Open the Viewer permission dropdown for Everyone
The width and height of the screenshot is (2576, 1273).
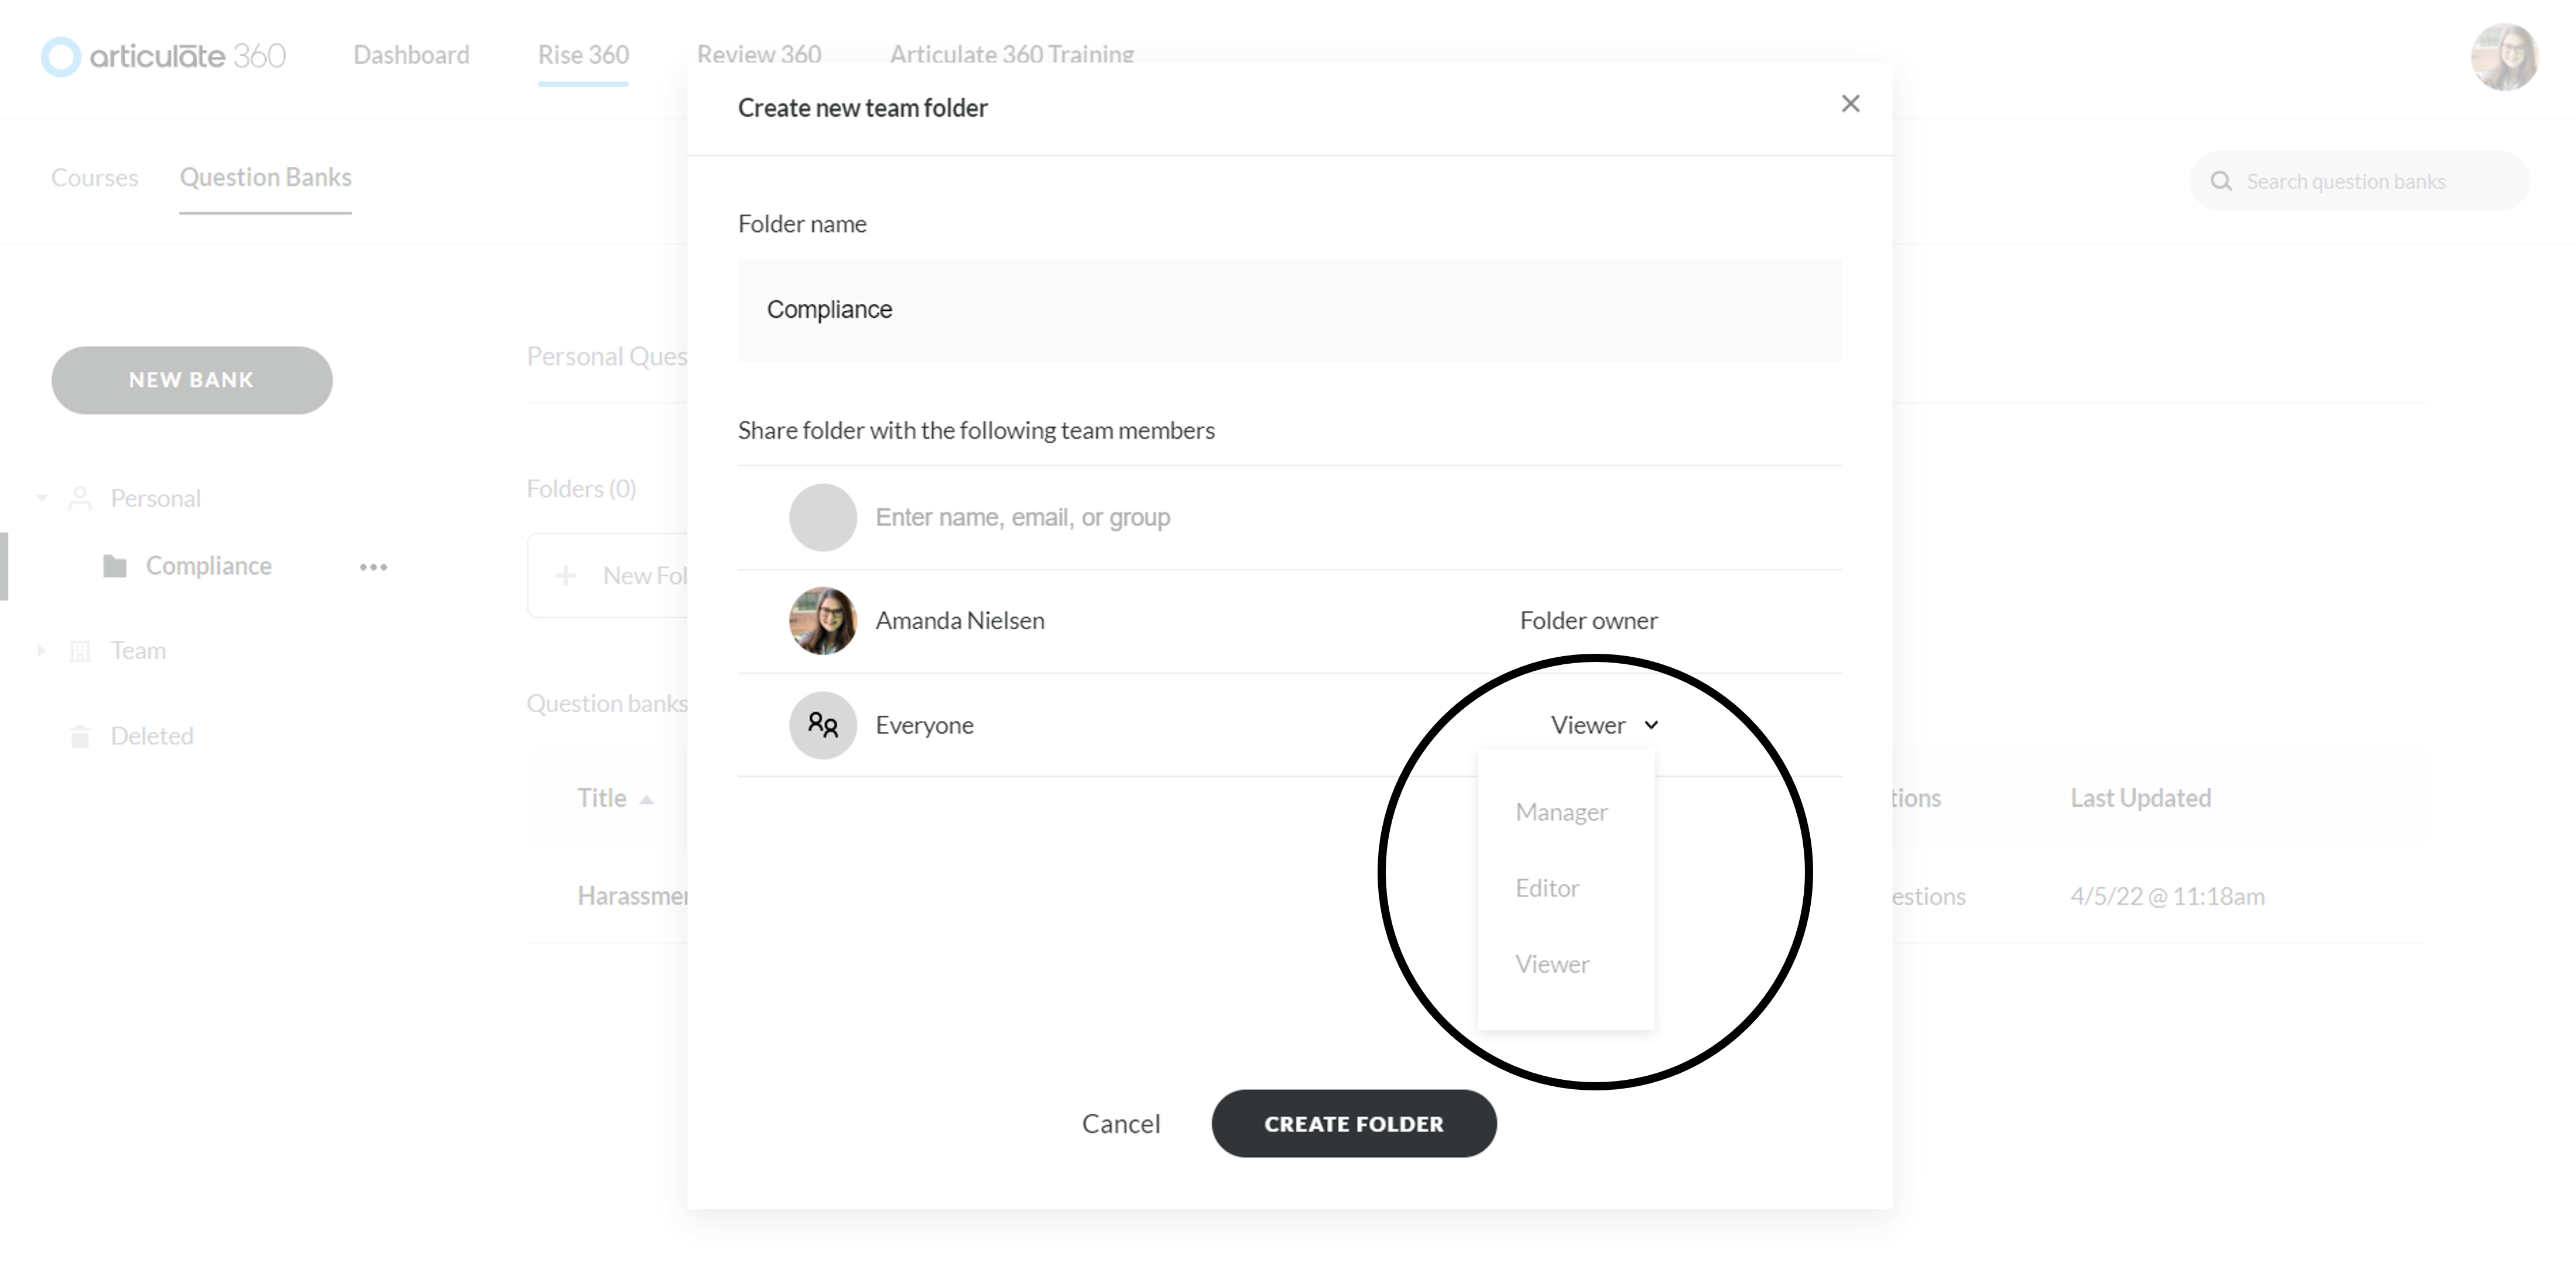(1604, 725)
